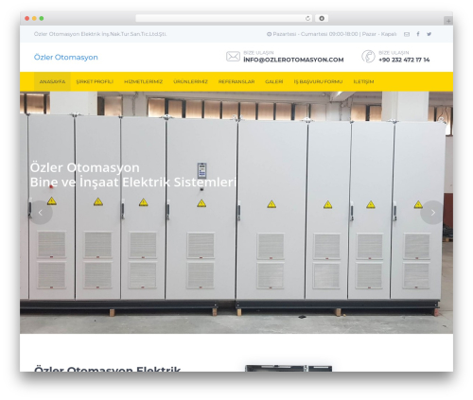473x400 pixels.
Task: Go to REFERANSLAR page
Action: pos(236,81)
